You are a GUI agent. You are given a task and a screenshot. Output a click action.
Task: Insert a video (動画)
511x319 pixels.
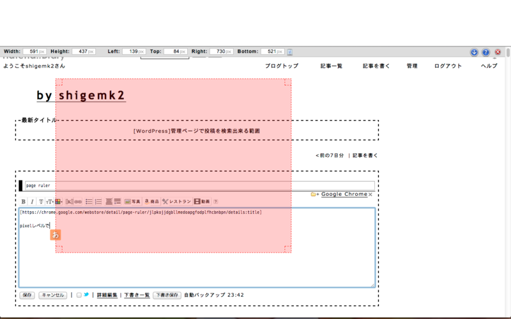pos(202,202)
